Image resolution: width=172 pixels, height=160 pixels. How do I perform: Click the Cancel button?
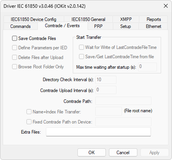coord(123,152)
